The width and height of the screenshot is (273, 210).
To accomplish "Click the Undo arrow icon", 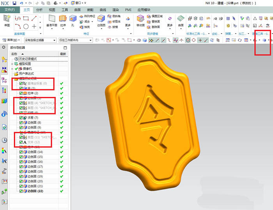I will click(x=21, y=3).
